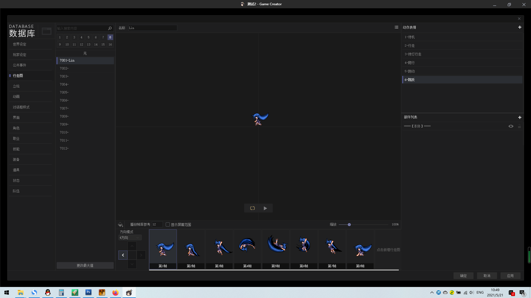The height and width of the screenshot is (298, 531).
Task: Open the list options menu icon
Action: click(x=396, y=27)
